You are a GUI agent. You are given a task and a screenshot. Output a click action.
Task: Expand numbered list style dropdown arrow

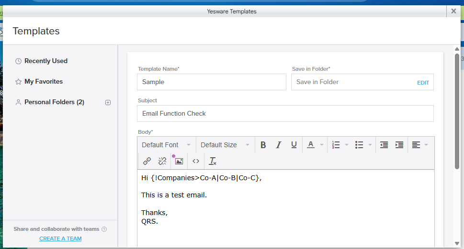coord(347,145)
